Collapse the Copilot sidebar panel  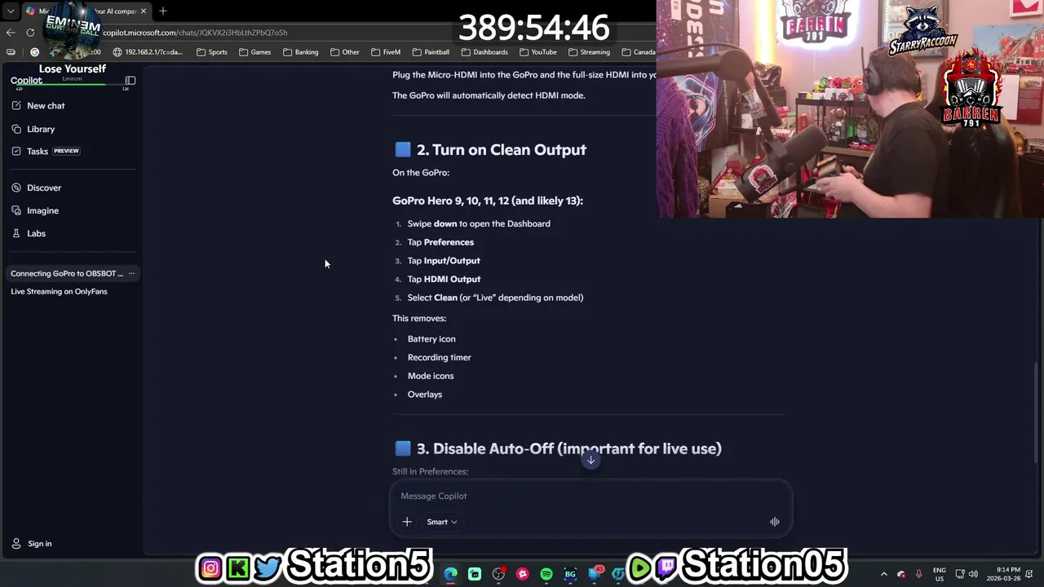click(130, 81)
